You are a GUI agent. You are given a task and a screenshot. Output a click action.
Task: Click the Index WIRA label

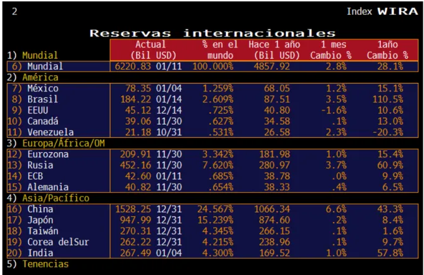tap(382, 11)
